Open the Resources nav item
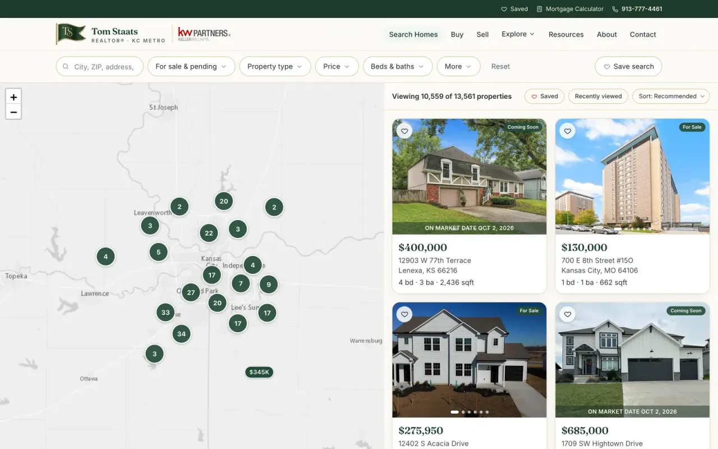Image resolution: width=718 pixels, height=449 pixels. (566, 34)
